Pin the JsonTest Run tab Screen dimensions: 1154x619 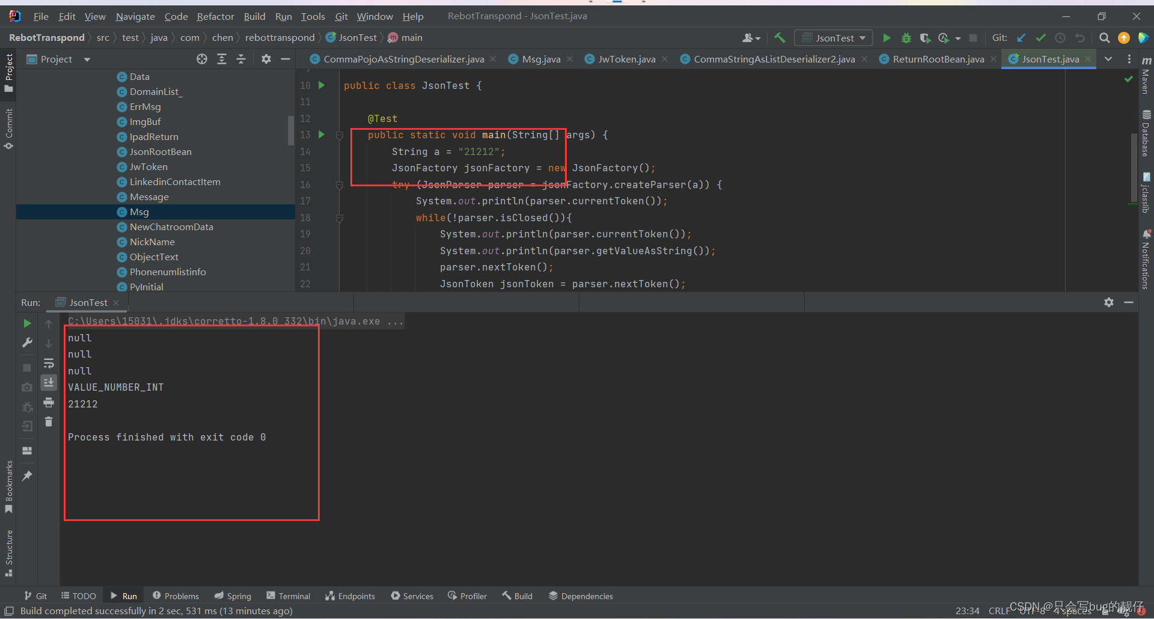[x=27, y=475]
